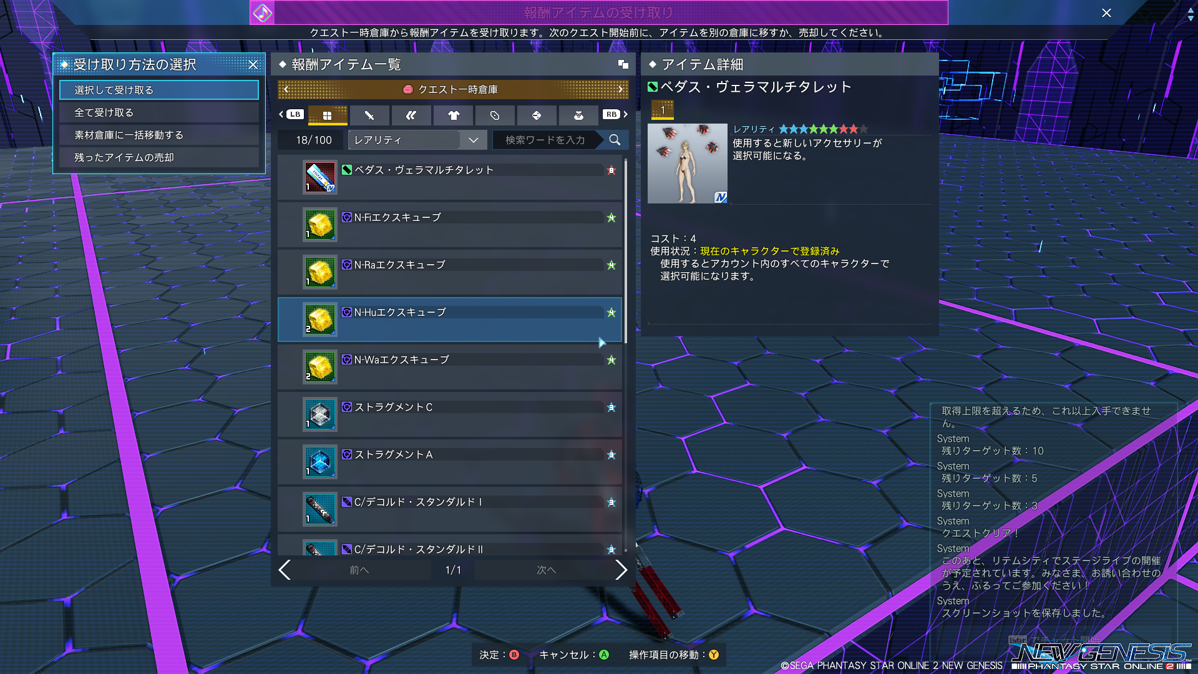Close the 受け取り方法の選択 panel
Viewport: 1198px width, 674px height.
coord(253,64)
